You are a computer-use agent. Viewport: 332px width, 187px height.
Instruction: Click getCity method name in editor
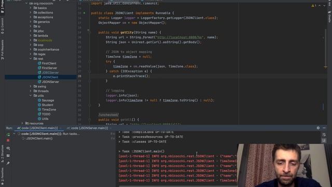coord(127,32)
